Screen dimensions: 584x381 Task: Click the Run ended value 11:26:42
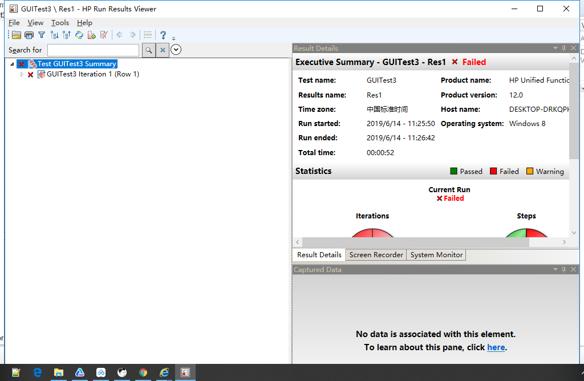[x=401, y=138]
